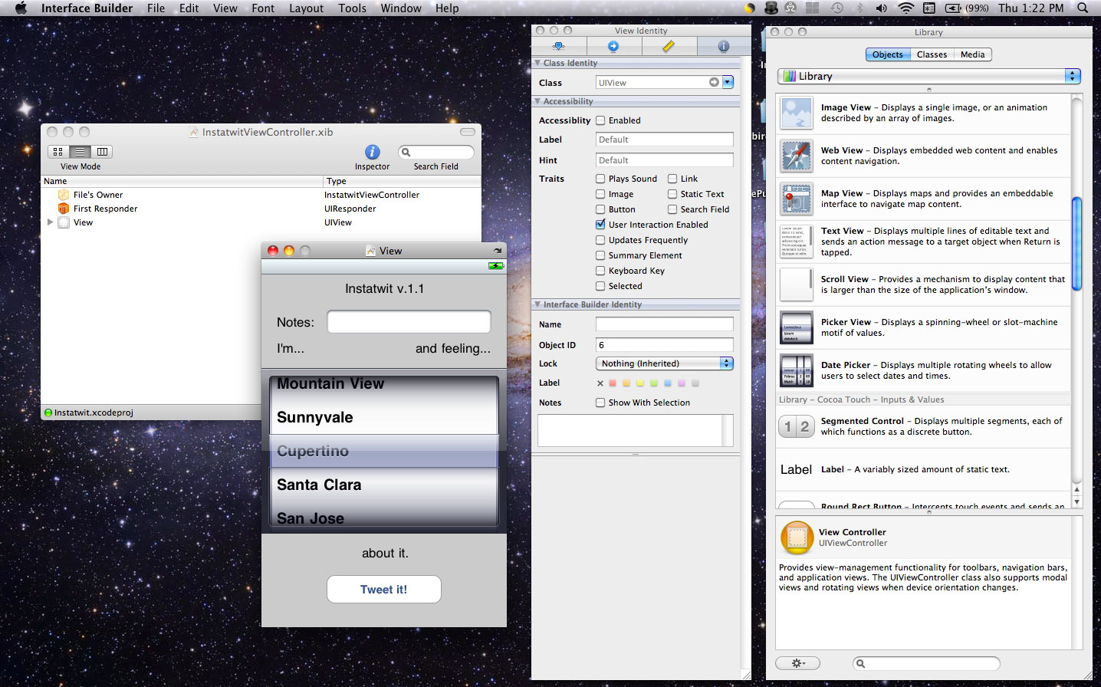Collapse the Accessibility section
The height and width of the screenshot is (687, 1101).
pos(537,101)
